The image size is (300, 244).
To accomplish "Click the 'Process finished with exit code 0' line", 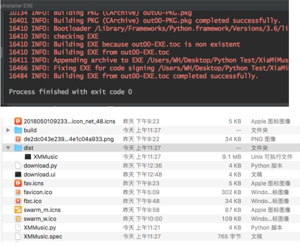I will (71, 92).
